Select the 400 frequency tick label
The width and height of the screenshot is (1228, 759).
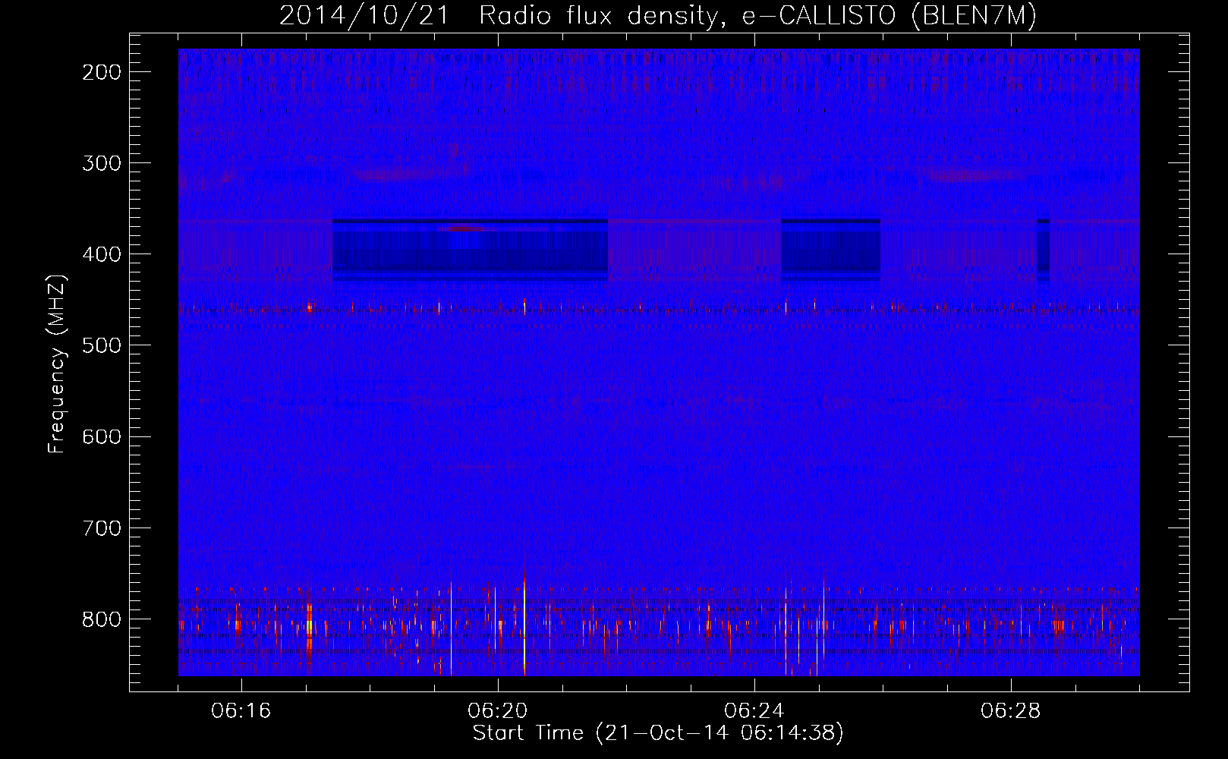coord(101,254)
